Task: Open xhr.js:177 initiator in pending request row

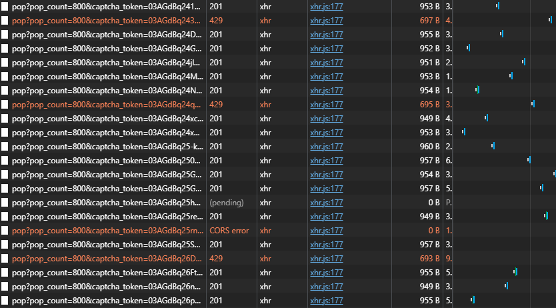Action: click(326, 203)
